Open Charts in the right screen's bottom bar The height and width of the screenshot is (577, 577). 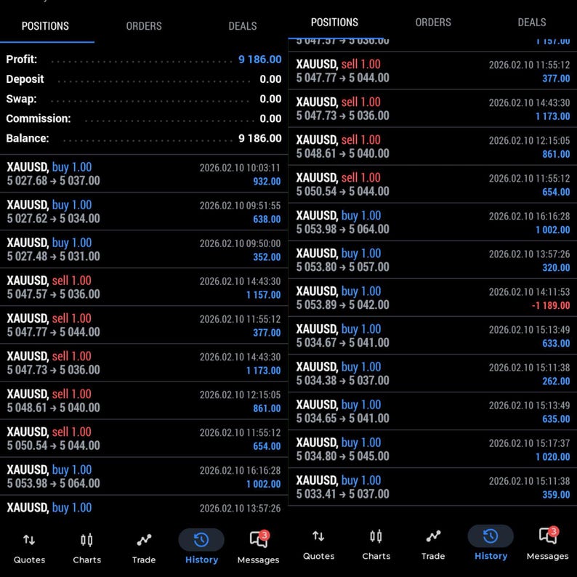pos(376,545)
